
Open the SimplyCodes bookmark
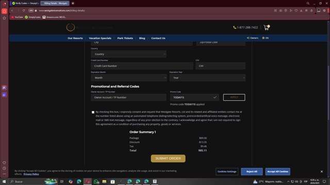coord(32,17)
